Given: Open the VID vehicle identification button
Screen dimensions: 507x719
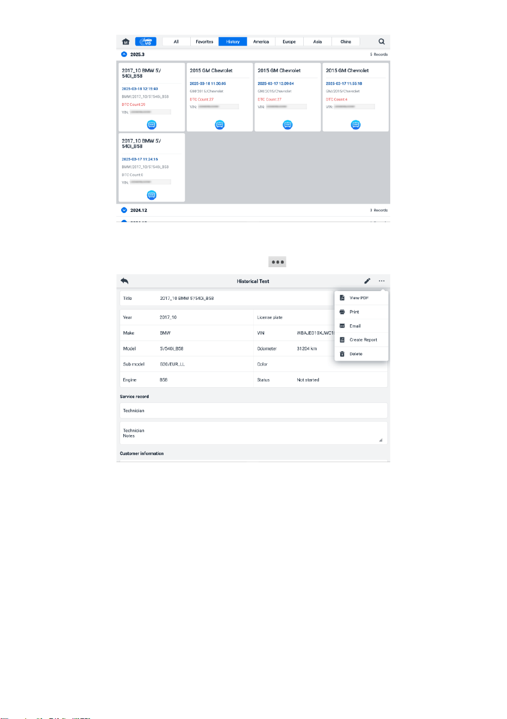Looking at the screenshot, I should point(146,41).
